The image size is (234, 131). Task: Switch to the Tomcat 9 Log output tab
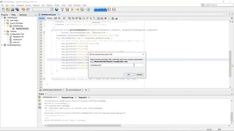click(x=67, y=98)
